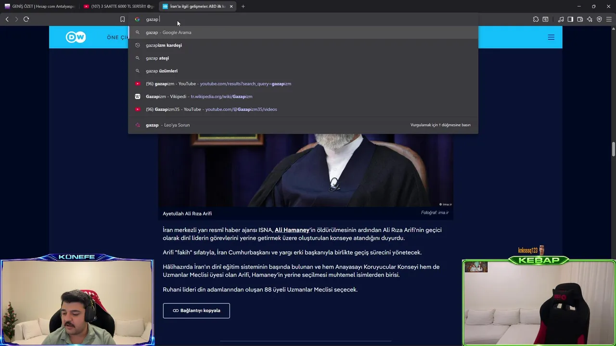The width and height of the screenshot is (616, 346).
Task: Click the KÜNEFE webcam overlay
Action: point(77,300)
